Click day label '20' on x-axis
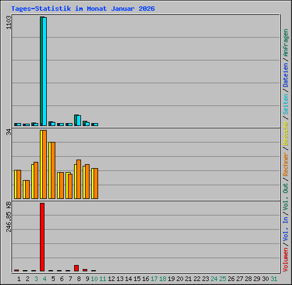Viewport: 292px width, 285px height. coord(180,279)
